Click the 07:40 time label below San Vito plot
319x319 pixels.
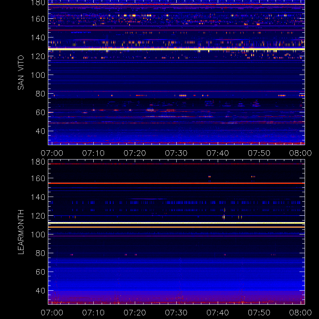(x=218, y=153)
